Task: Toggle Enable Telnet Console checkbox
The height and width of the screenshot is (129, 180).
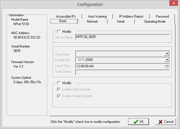Action: pos(59,96)
